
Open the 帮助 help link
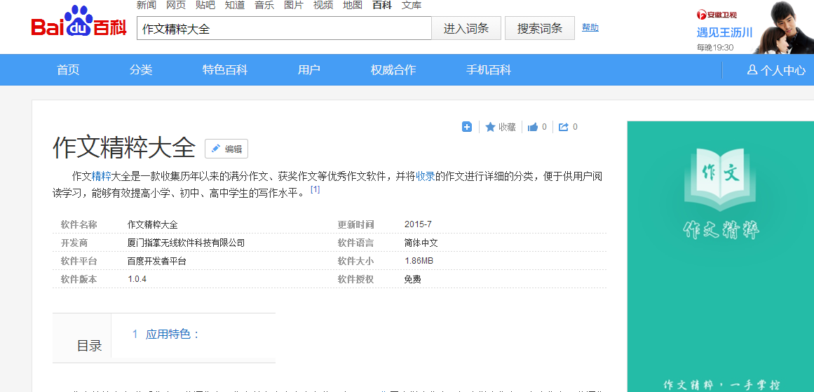tap(590, 27)
